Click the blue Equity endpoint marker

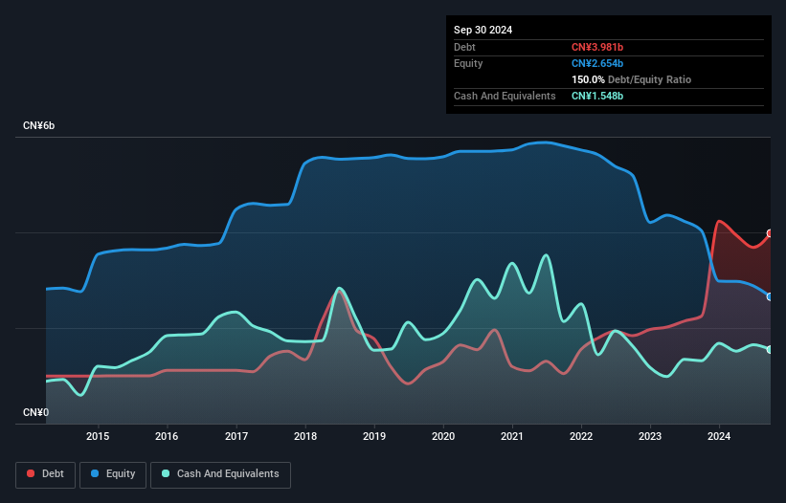point(770,296)
